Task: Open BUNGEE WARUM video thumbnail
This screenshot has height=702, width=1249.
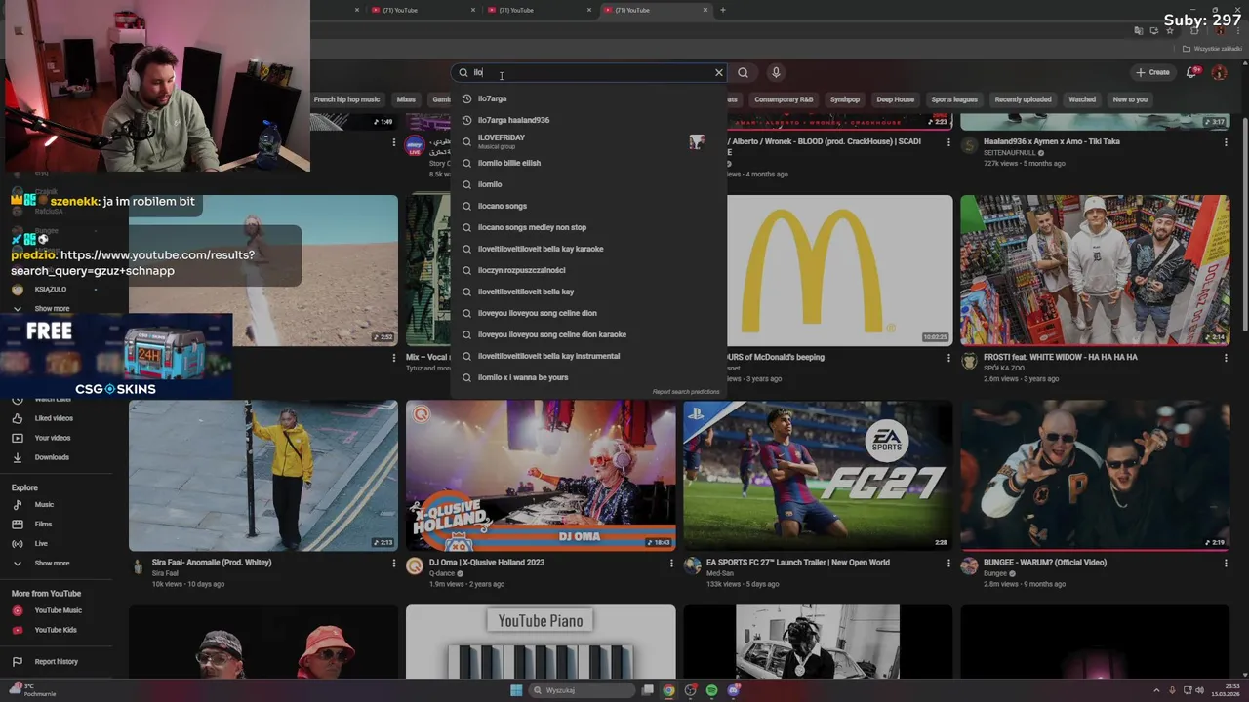Action: click(x=1095, y=476)
